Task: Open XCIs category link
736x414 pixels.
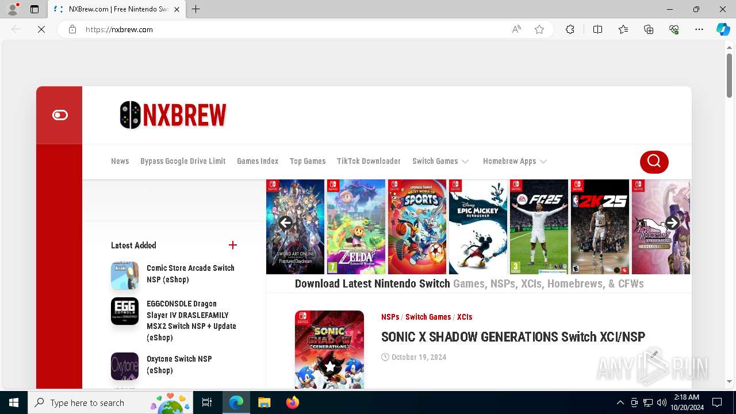Action: click(x=465, y=317)
